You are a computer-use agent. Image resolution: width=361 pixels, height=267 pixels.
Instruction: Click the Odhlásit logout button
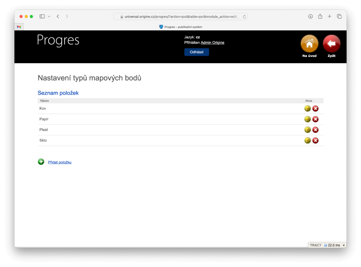click(x=196, y=52)
